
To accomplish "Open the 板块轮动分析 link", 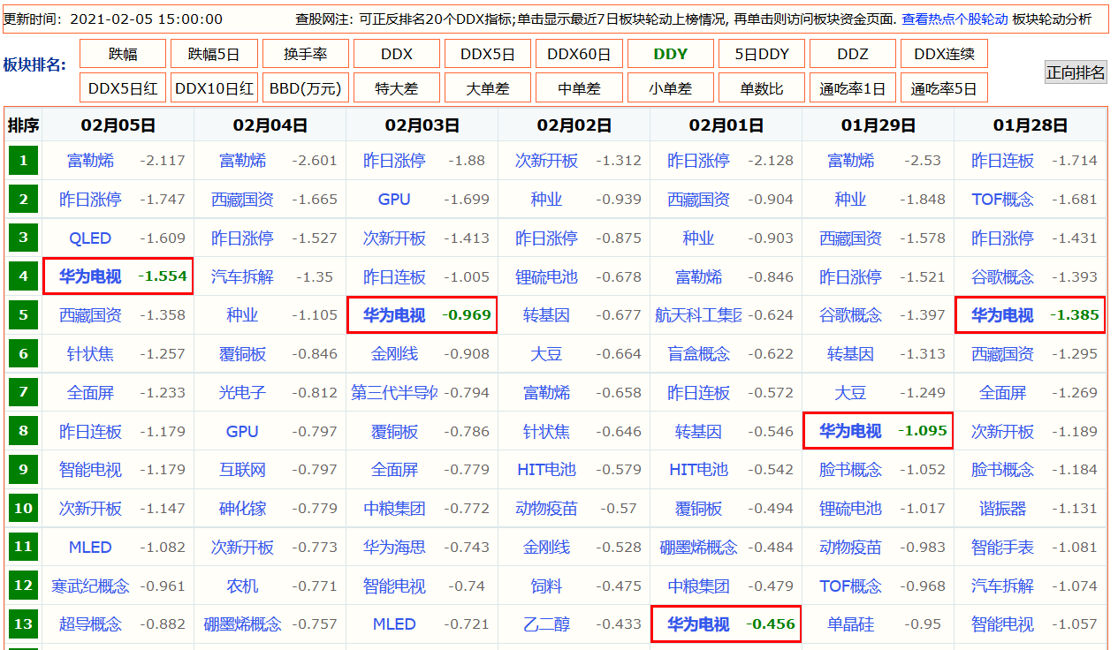I will [1052, 19].
